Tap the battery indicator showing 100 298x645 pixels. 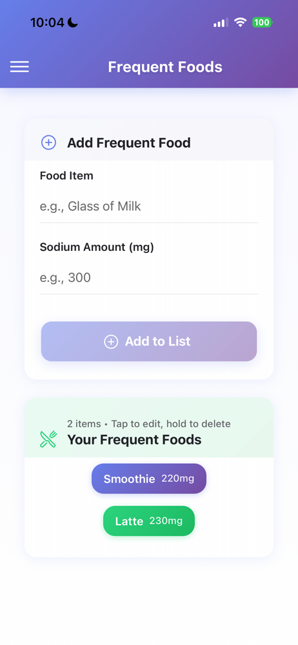tap(262, 23)
